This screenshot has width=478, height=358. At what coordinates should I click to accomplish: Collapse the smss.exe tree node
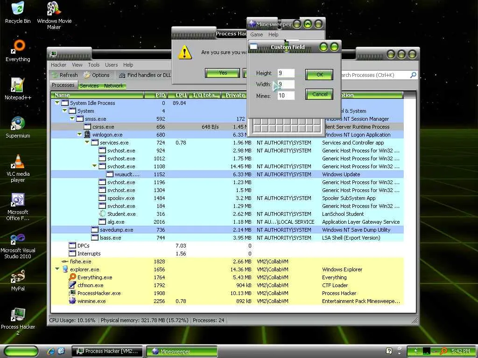tap(72, 119)
